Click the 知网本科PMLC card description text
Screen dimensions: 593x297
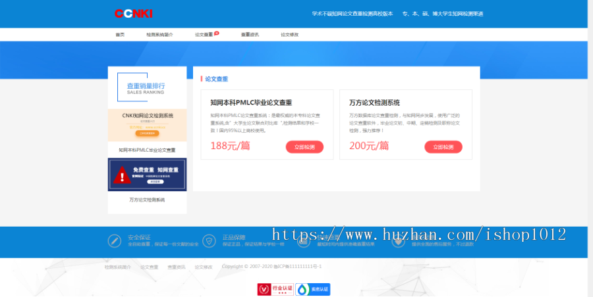click(267, 123)
